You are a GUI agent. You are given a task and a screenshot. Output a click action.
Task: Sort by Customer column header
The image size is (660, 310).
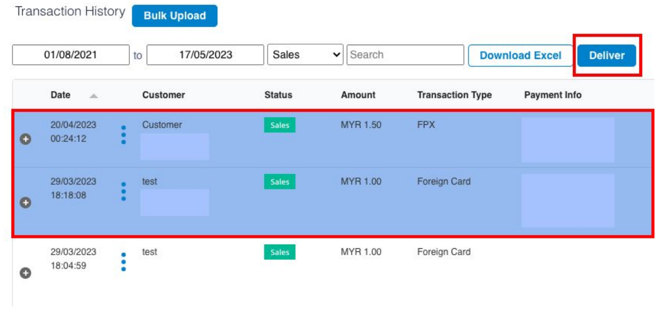coord(163,95)
